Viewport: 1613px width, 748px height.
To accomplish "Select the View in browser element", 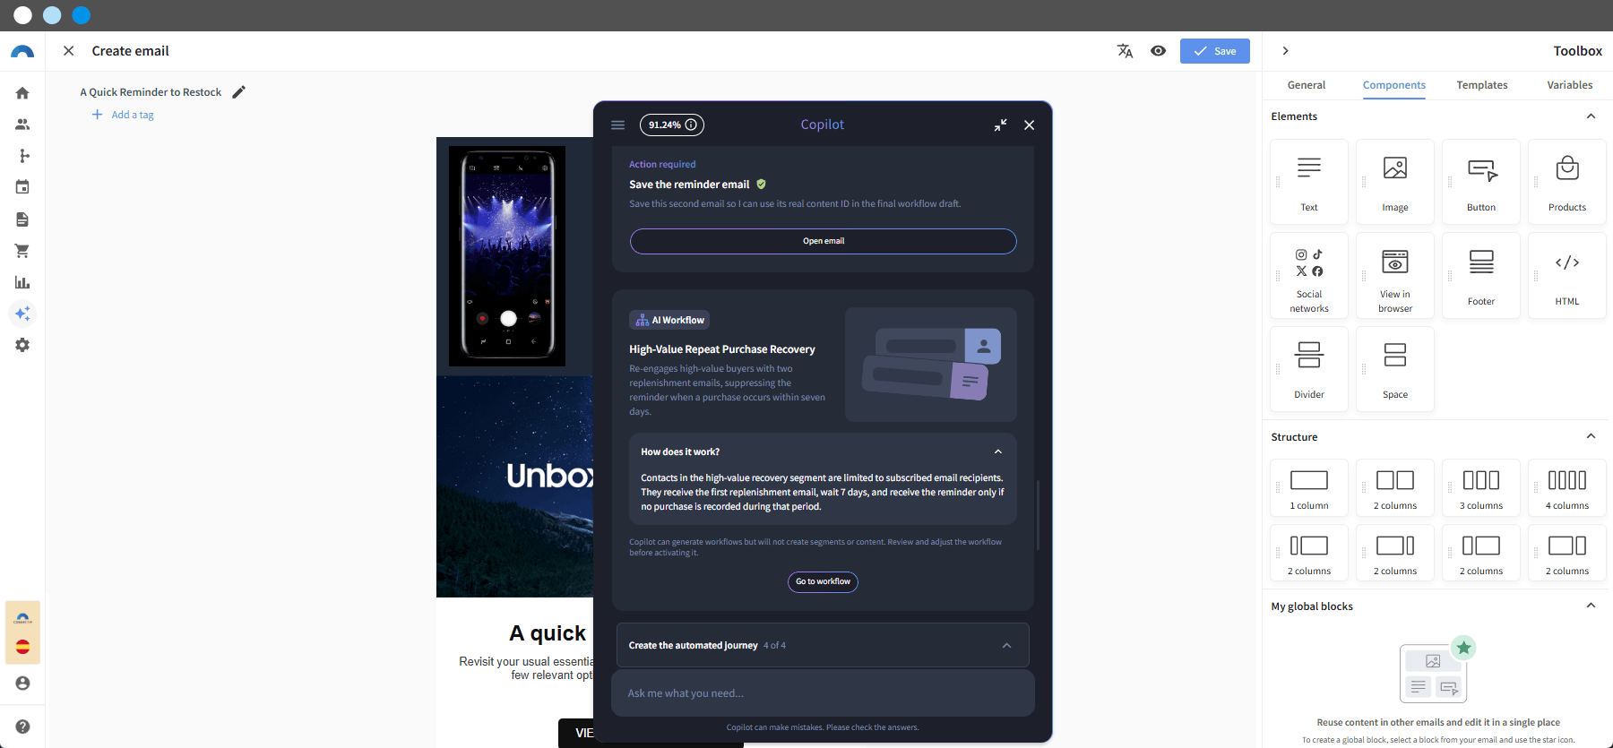I will (x=1395, y=276).
